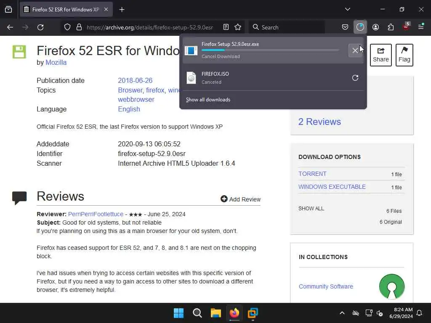Expand the system tray hidden icons chevron

click(342, 313)
